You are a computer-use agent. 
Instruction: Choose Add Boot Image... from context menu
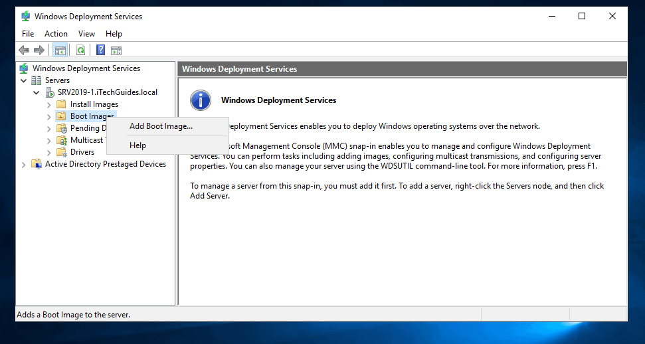167,126
